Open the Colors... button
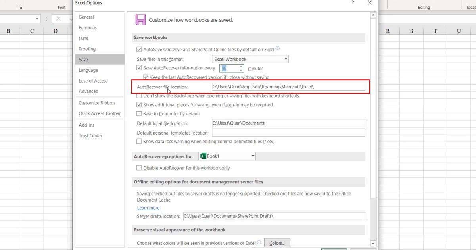This screenshot has height=250, width=476. pos(277,242)
